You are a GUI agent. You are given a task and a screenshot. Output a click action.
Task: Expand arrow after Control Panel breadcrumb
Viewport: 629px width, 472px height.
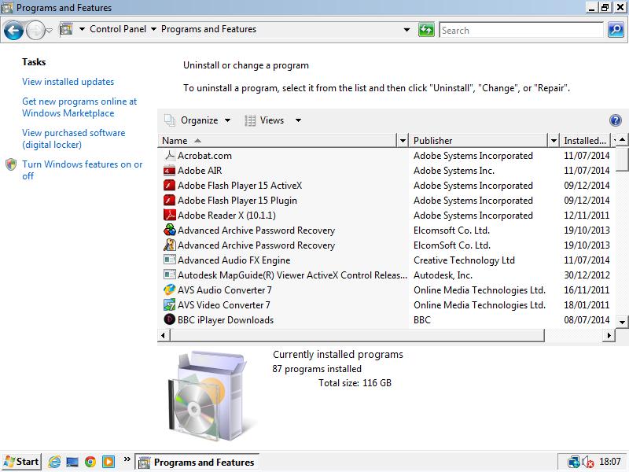pyautogui.click(x=153, y=29)
